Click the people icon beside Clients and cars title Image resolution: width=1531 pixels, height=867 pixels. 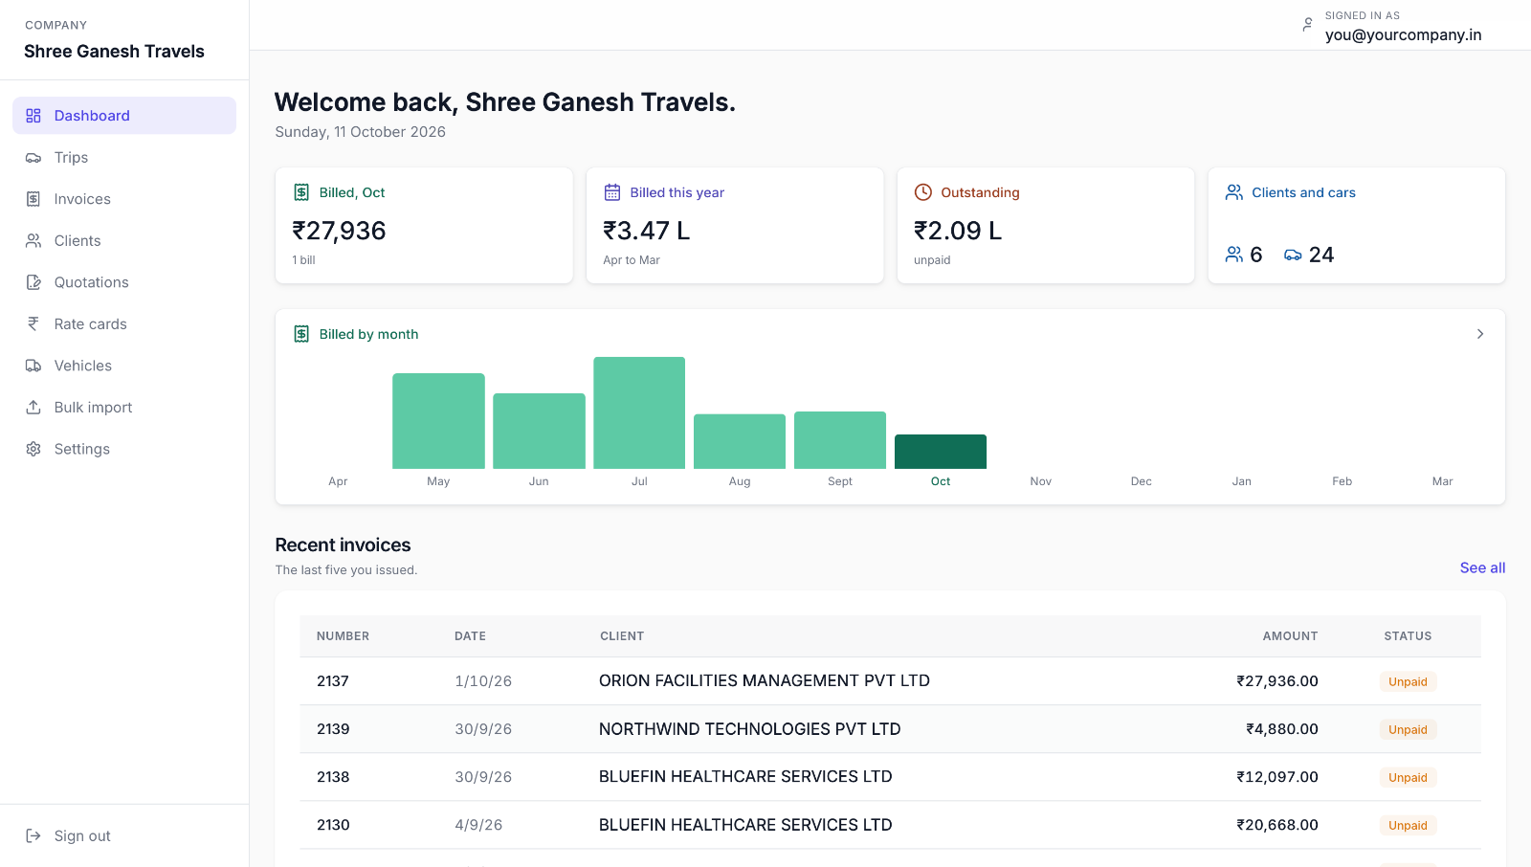click(x=1234, y=192)
